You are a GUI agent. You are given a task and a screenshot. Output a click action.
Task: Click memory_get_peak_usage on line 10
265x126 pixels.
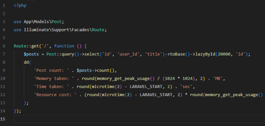pyautogui.click(x=123, y=78)
